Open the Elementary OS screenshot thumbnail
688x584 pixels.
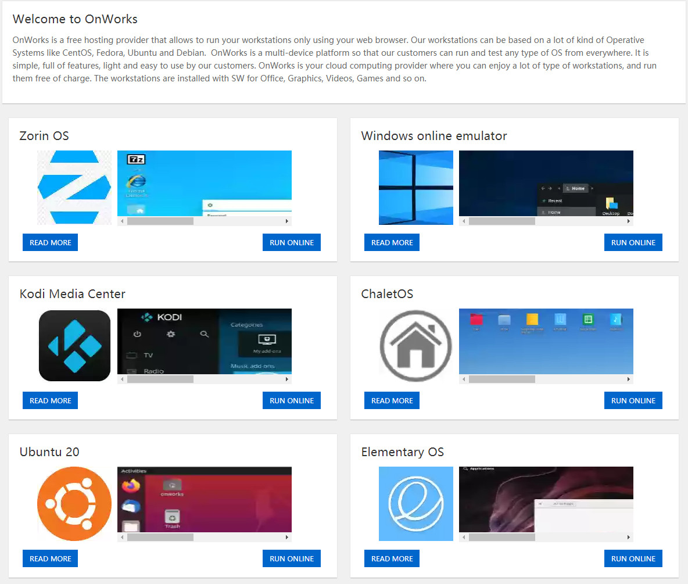(x=546, y=499)
